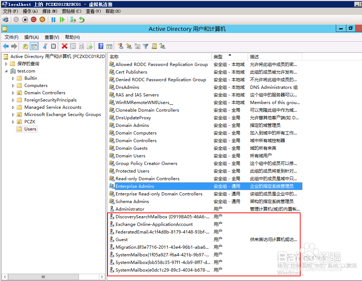Click the orange Save VM state button

coord(42,20)
